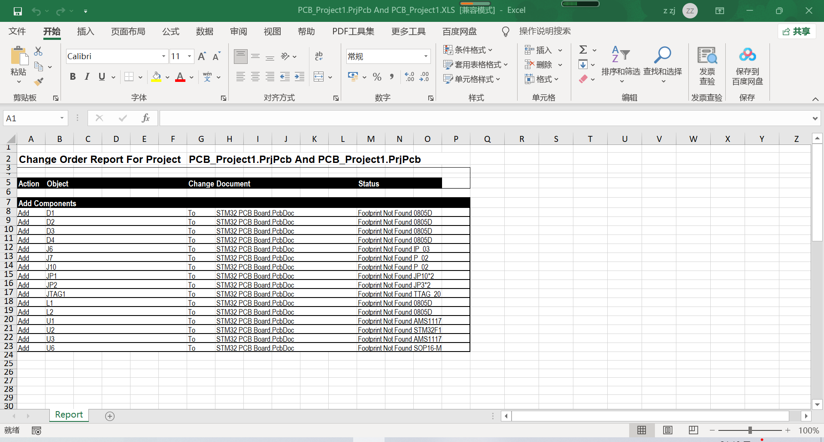
Task: Click the accounting currency format icon
Action: (353, 77)
